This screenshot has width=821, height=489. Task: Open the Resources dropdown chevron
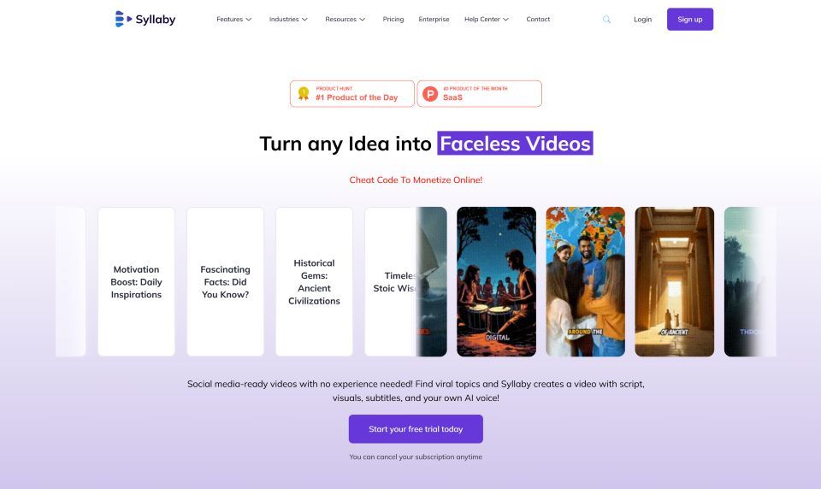363,20
